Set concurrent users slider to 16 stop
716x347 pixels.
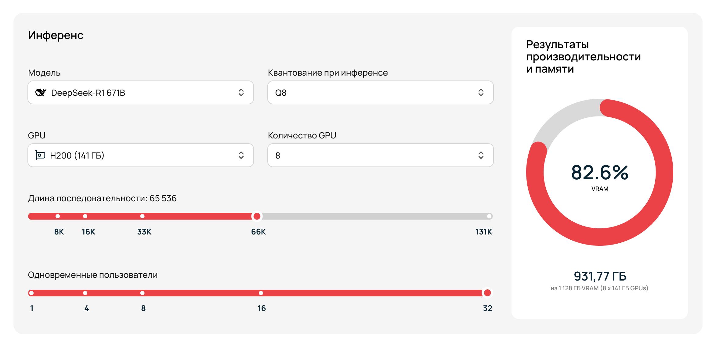(x=261, y=293)
